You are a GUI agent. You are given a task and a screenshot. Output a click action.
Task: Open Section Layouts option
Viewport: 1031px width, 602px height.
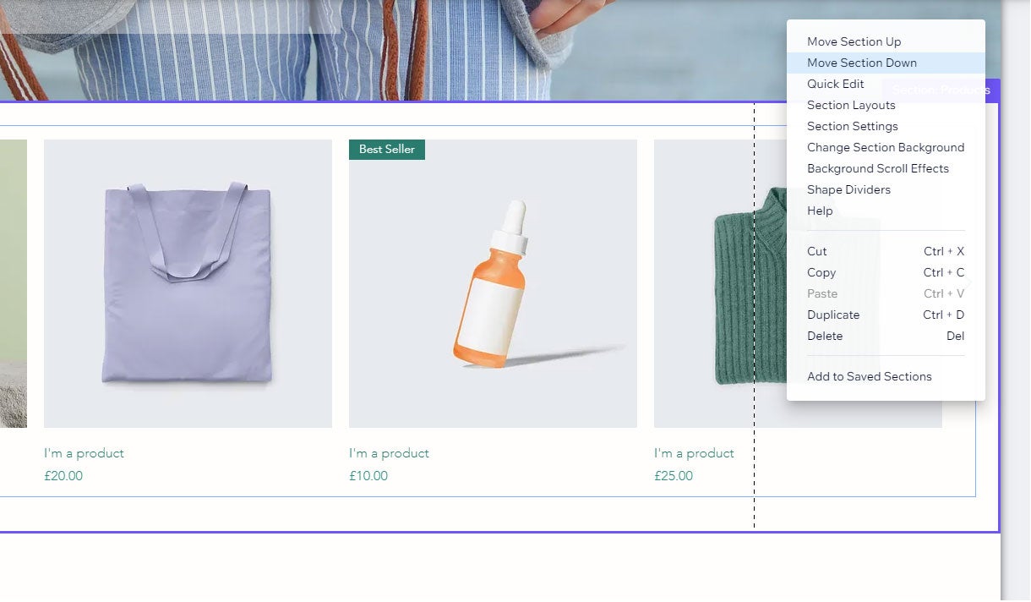click(886, 105)
